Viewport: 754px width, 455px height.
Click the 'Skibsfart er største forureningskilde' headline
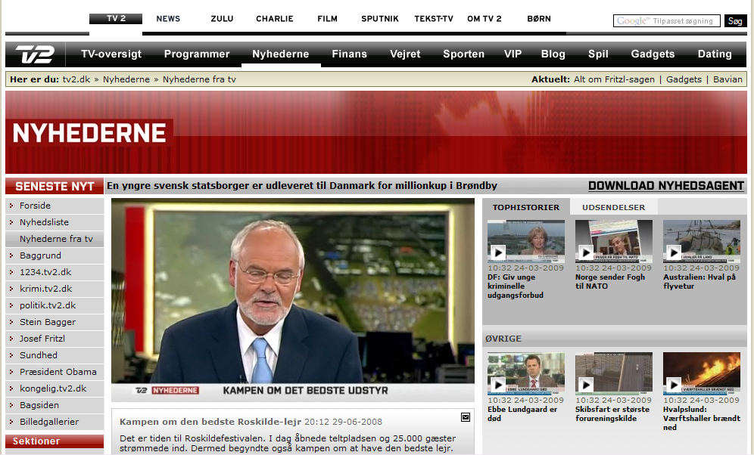coord(612,413)
